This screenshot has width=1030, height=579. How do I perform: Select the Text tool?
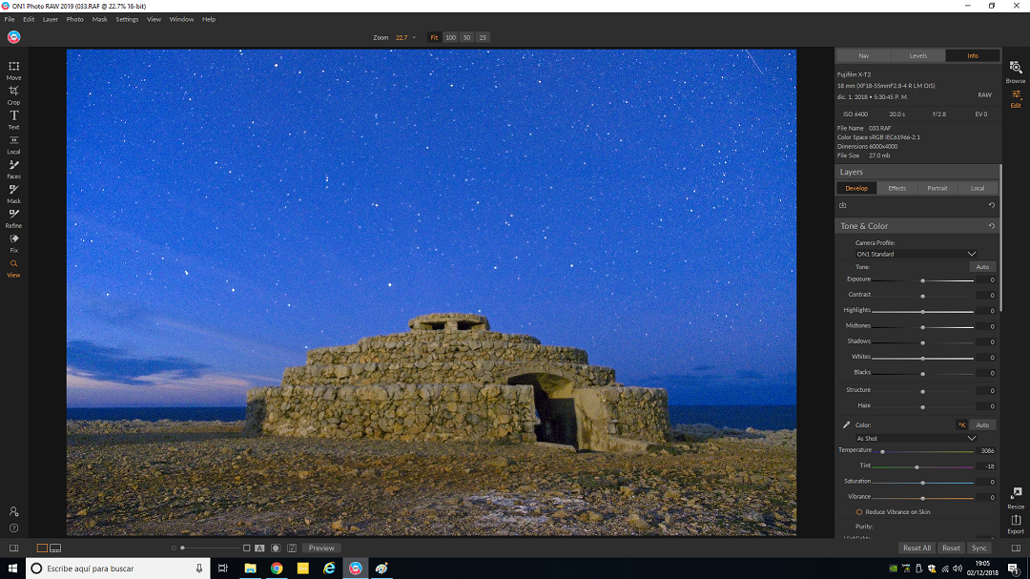click(x=13, y=119)
